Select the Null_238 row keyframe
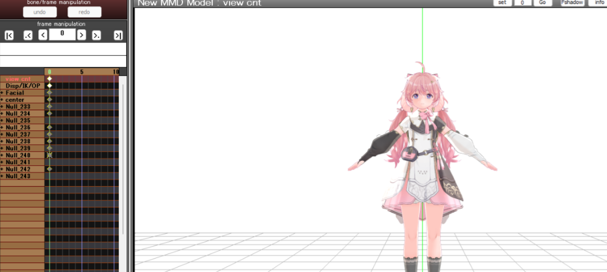Viewport: 607px width, 272px height. (x=50, y=141)
